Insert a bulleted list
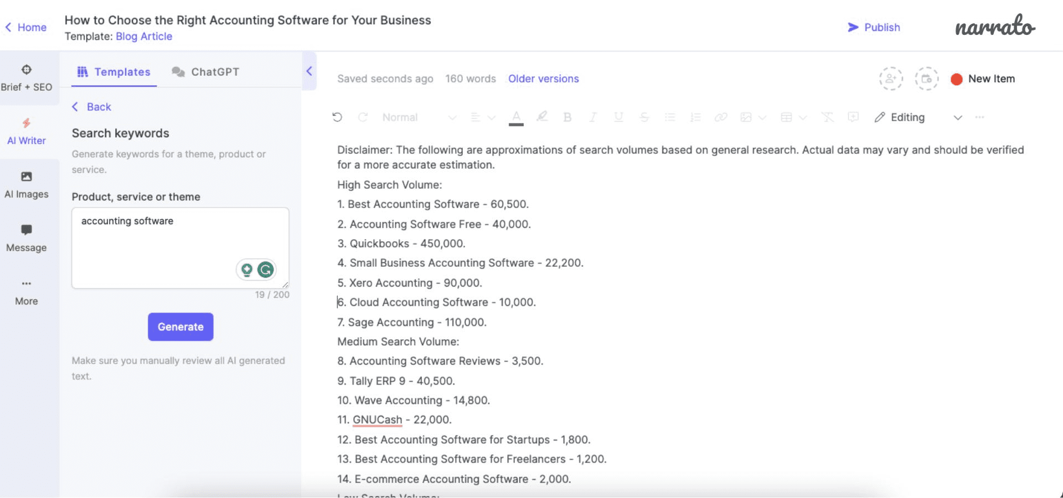The image size is (1063, 498). click(670, 117)
